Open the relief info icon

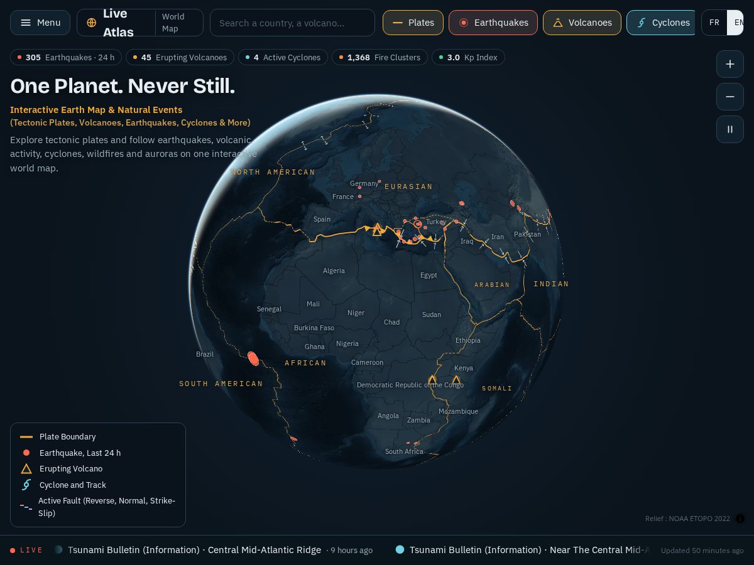click(740, 519)
